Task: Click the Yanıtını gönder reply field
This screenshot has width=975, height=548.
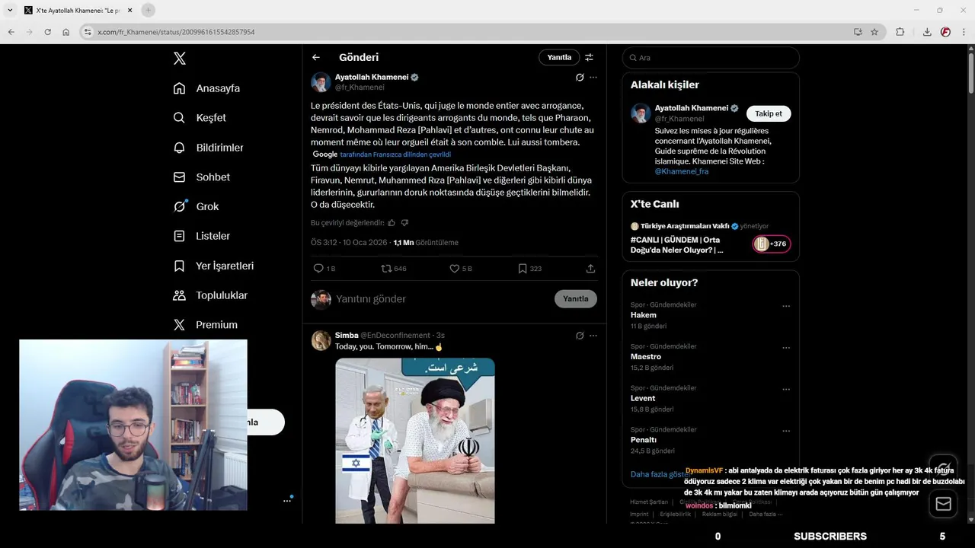Action: pos(442,299)
